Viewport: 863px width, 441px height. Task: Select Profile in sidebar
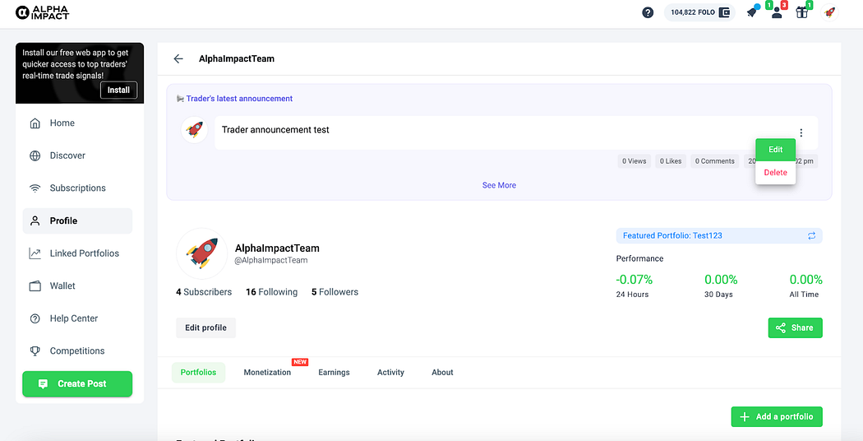tap(77, 220)
